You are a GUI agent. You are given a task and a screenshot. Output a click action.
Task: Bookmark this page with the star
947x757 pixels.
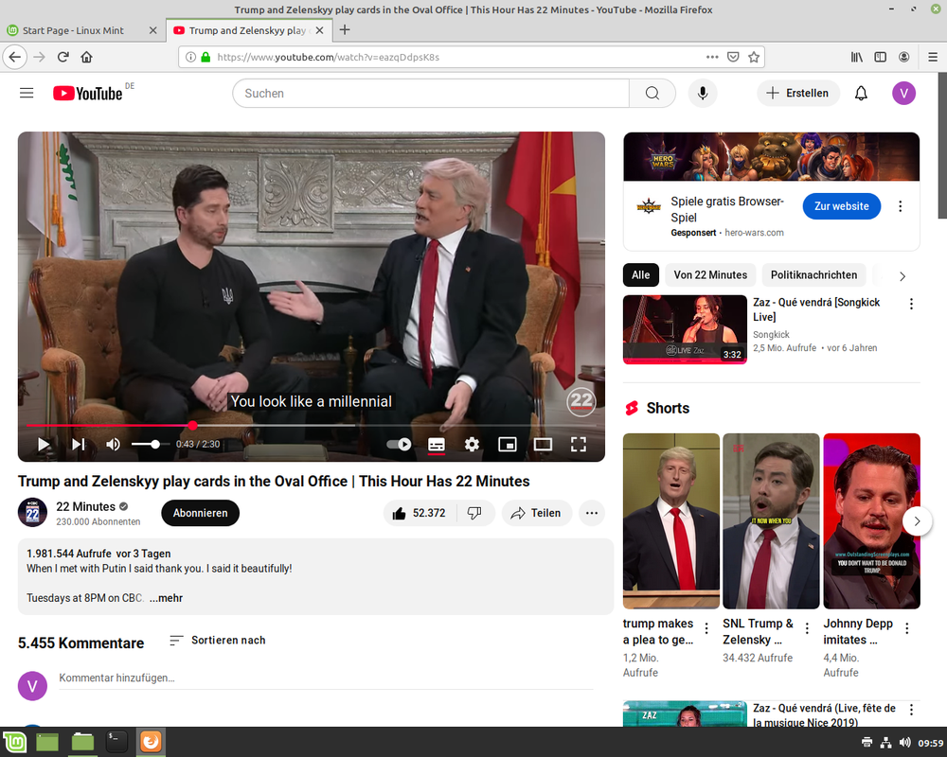click(x=754, y=58)
